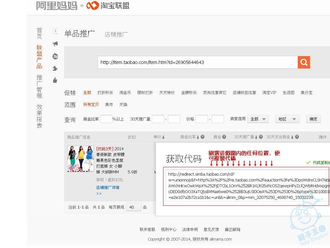Viewport: 330px width, 248px height.
Task: Open the 联系客服 footer link
Action: click(x=147, y=230)
